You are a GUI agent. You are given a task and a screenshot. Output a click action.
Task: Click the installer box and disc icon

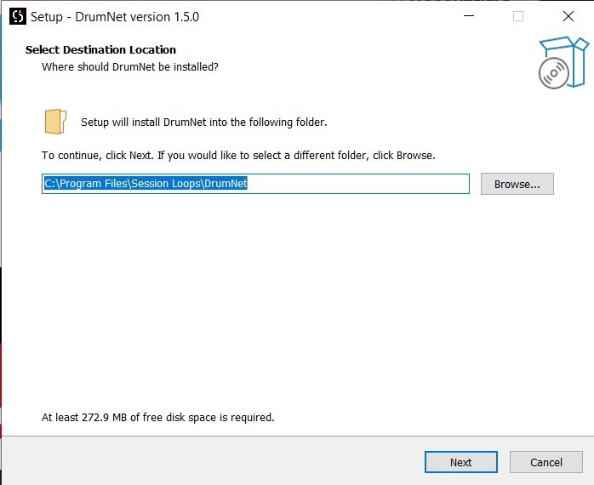[x=563, y=62]
